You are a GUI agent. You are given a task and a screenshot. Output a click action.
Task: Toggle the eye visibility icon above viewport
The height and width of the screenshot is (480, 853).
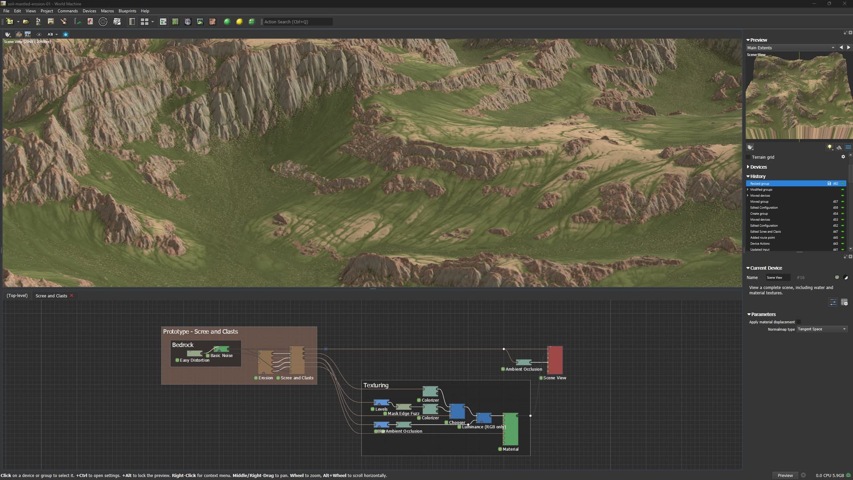click(x=39, y=34)
